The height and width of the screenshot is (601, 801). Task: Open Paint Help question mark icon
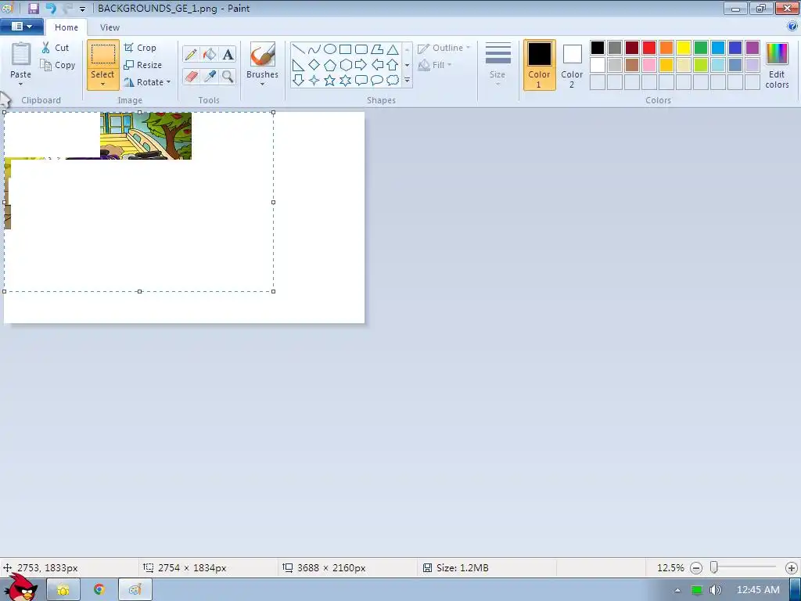click(x=792, y=27)
